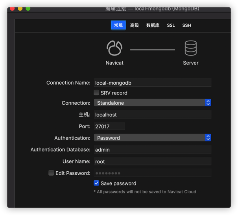
Task: Open the Connection type dropdown showing Standalone
Action: tap(153, 103)
